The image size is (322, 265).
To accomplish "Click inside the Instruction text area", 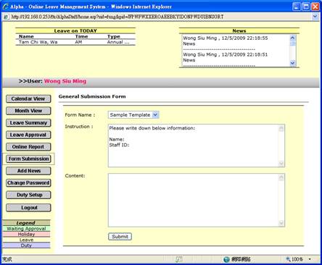I will click(x=194, y=146).
